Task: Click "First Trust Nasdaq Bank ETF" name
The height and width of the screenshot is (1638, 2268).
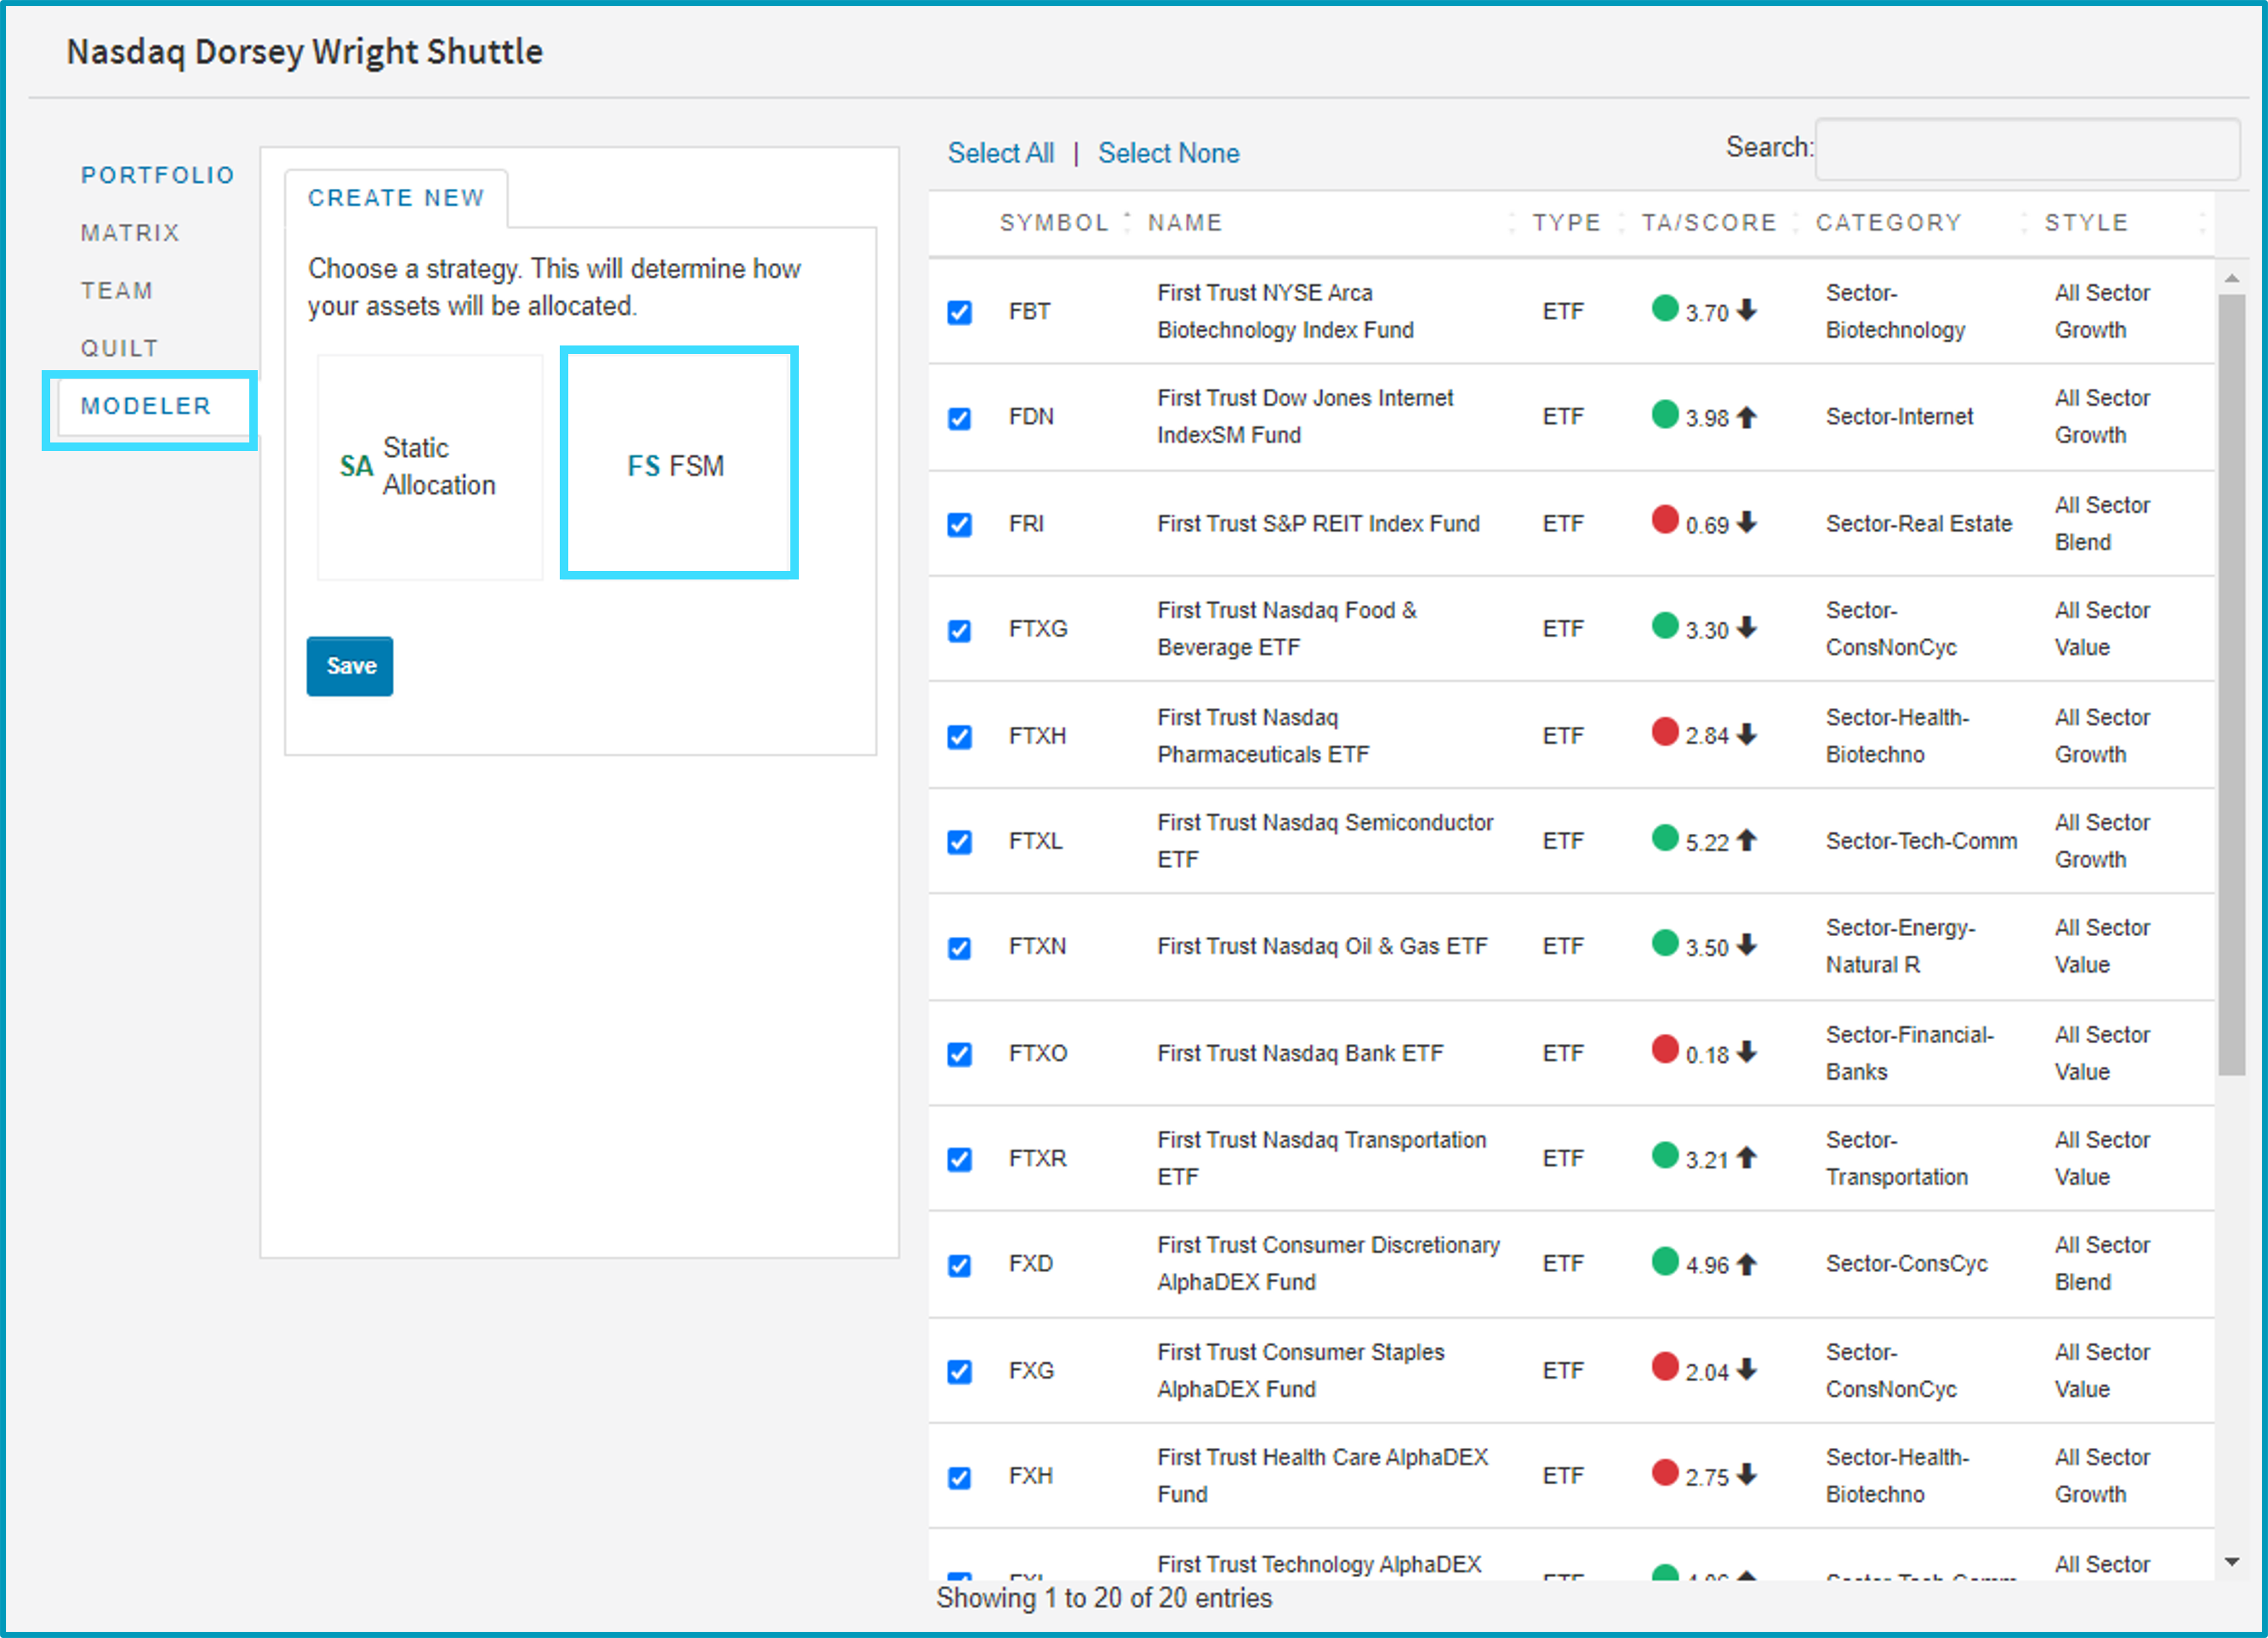Action: point(1300,1053)
